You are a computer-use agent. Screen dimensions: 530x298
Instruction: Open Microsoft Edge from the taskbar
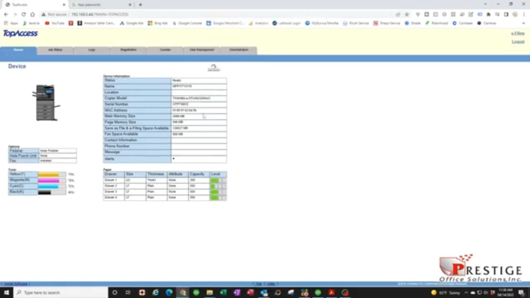tap(169, 293)
